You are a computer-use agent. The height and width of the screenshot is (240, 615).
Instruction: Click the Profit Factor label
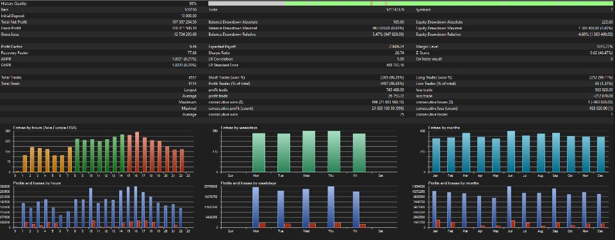pos(12,47)
